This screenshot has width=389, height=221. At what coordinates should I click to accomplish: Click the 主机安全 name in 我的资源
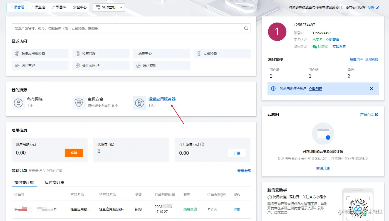[96, 99]
